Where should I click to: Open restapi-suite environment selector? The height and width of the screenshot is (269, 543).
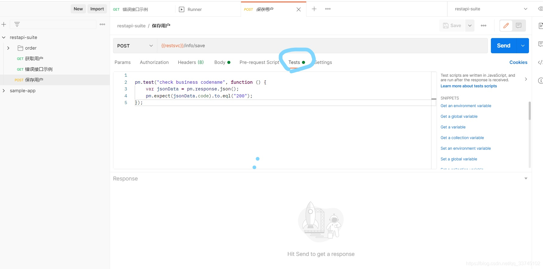tap(491, 9)
